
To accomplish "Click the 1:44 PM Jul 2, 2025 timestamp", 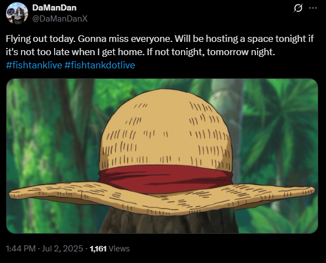I will [x=45, y=249].
